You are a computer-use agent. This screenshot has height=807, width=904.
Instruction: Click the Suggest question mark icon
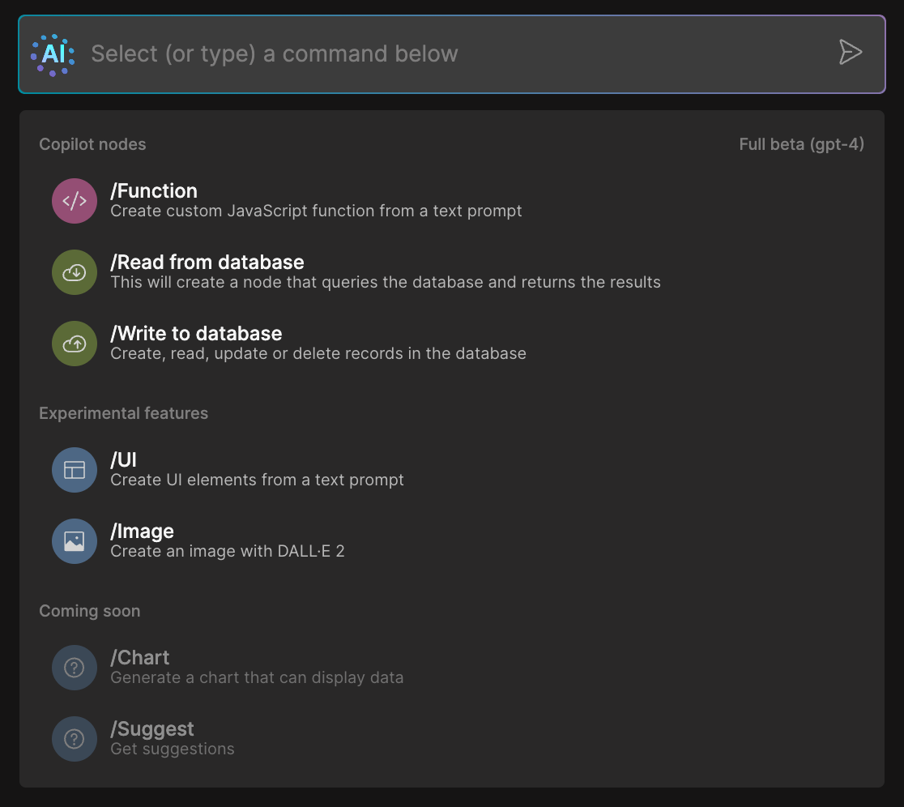tap(75, 739)
